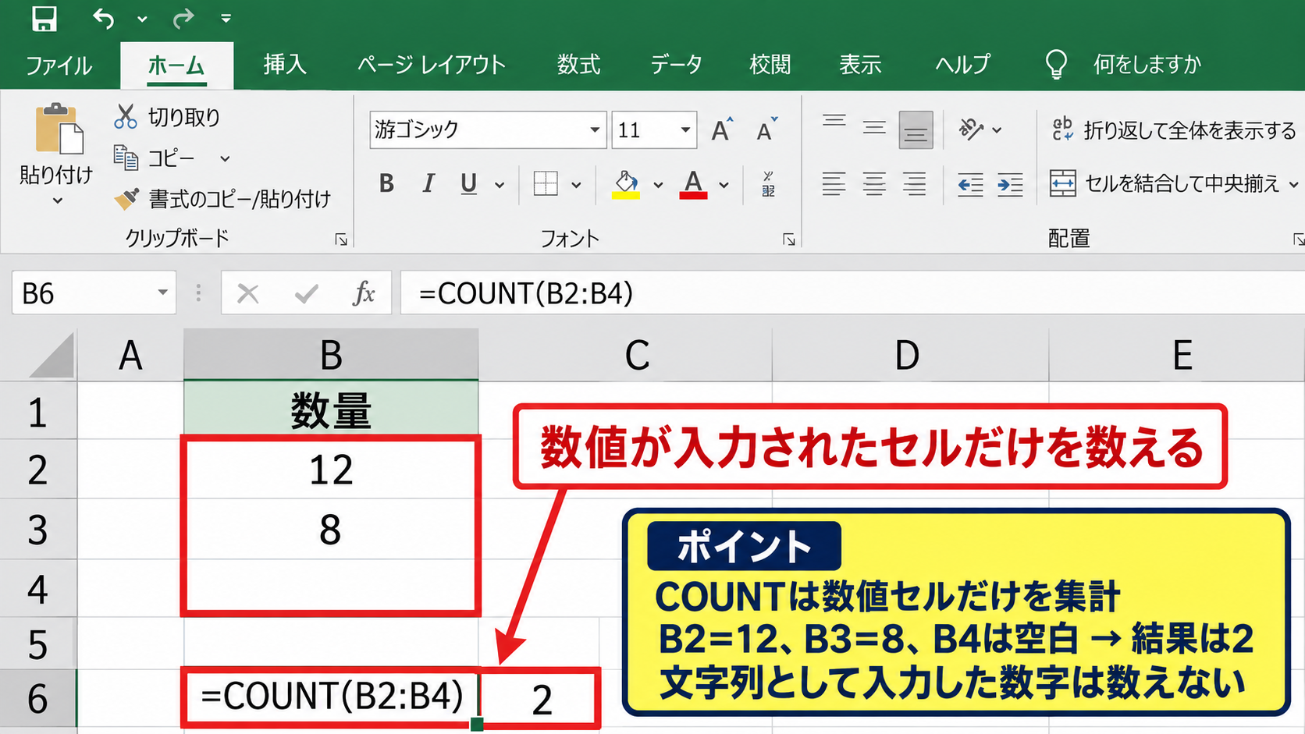
Task: Click the fx insert function icon
Action: tap(364, 293)
